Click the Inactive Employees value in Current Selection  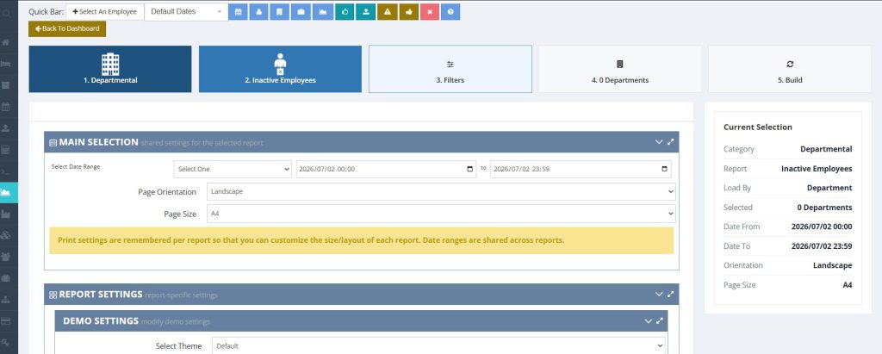[x=817, y=168]
